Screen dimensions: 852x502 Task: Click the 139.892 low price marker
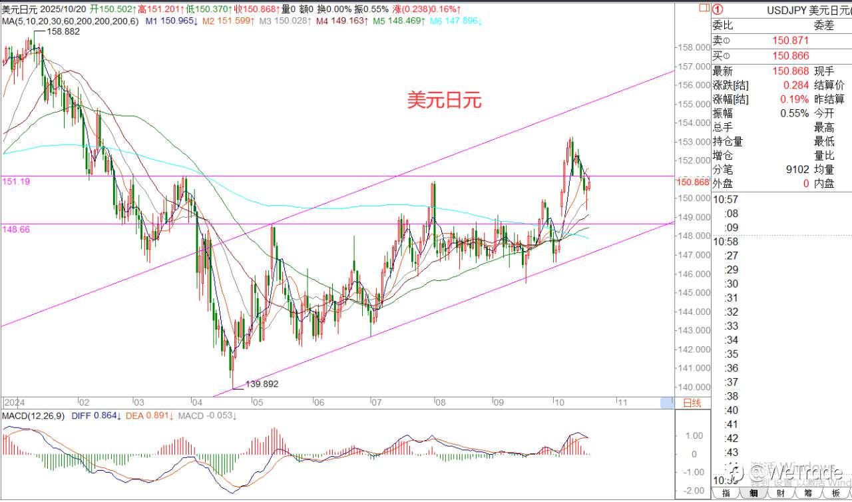pyautogui.click(x=262, y=384)
